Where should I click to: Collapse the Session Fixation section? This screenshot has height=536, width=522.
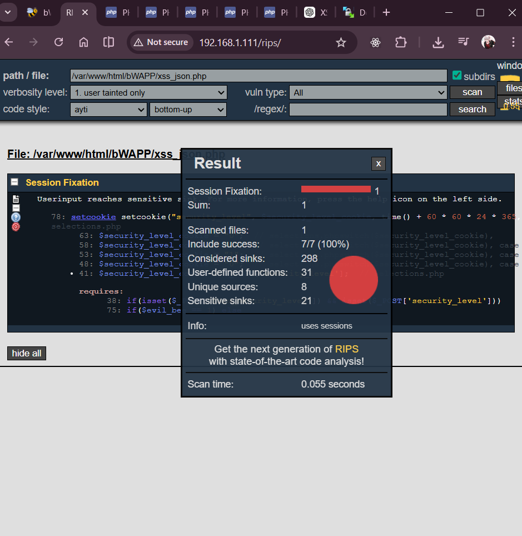pyautogui.click(x=14, y=182)
